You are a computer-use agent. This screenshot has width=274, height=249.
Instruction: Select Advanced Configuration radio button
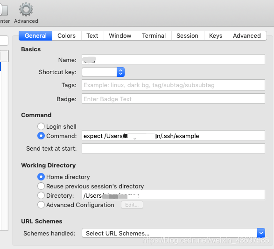41,205
